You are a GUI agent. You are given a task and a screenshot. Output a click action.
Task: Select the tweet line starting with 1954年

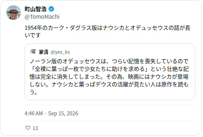click(x=107, y=28)
